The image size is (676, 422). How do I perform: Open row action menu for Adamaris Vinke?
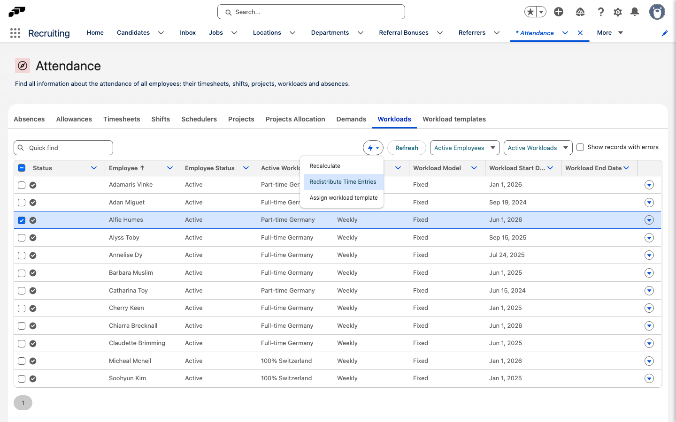tap(649, 185)
